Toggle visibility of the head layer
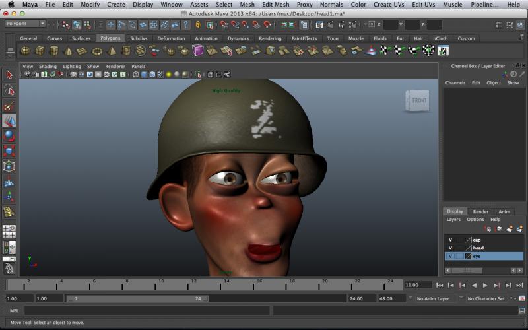 click(x=450, y=247)
